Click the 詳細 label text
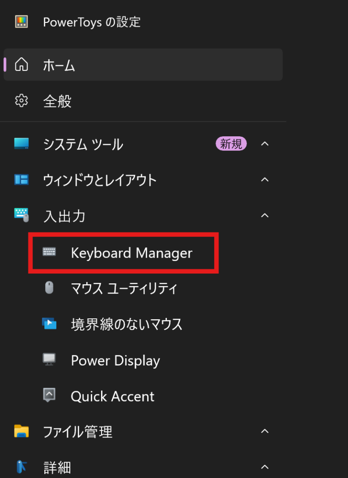Screen dimensions: 348x478 [x=57, y=467]
